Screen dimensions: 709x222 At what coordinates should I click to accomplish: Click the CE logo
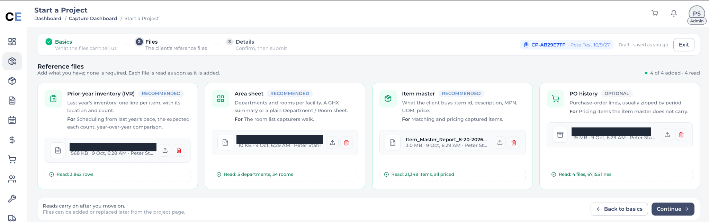pos(14,17)
